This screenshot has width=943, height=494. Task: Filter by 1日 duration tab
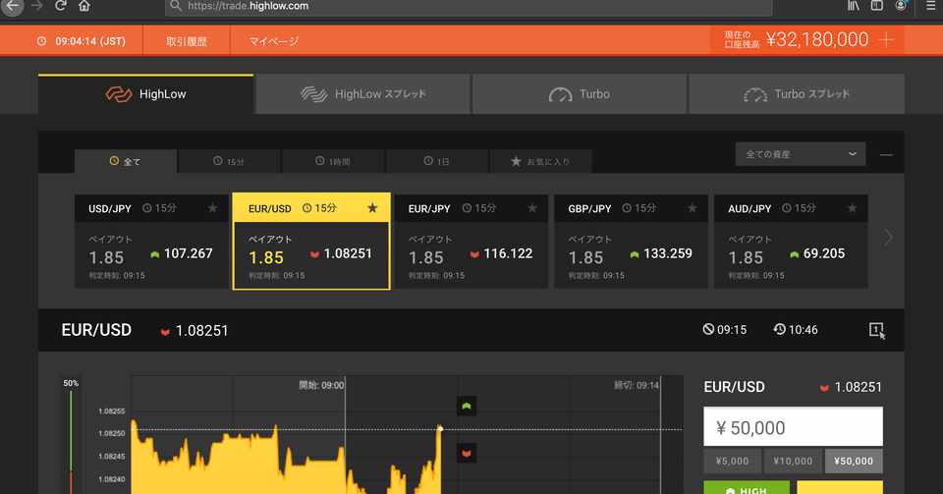(x=436, y=161)
